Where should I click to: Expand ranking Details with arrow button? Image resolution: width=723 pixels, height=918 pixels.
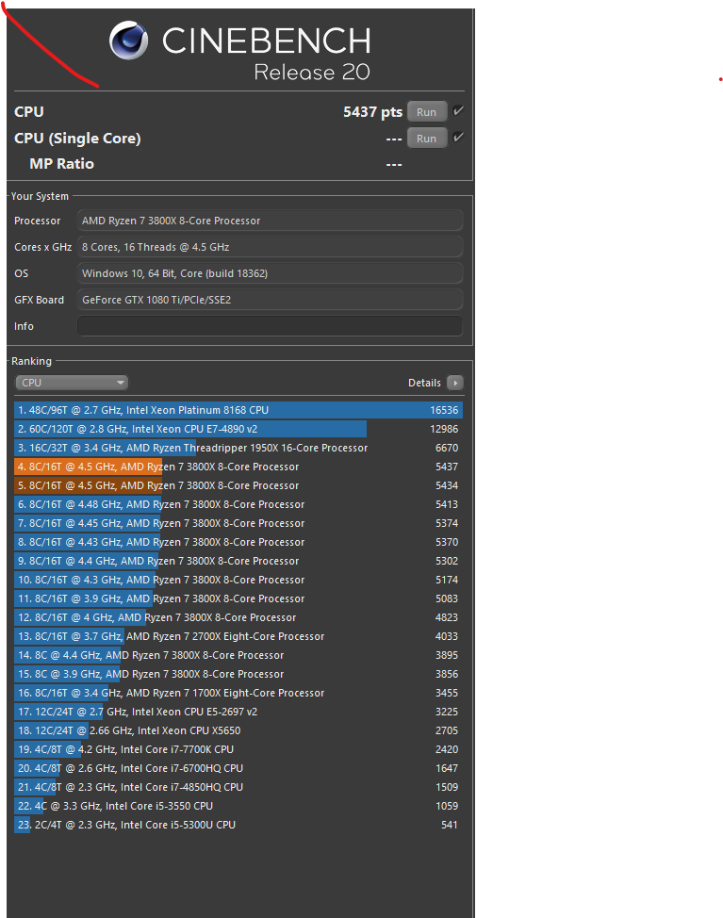455,383
